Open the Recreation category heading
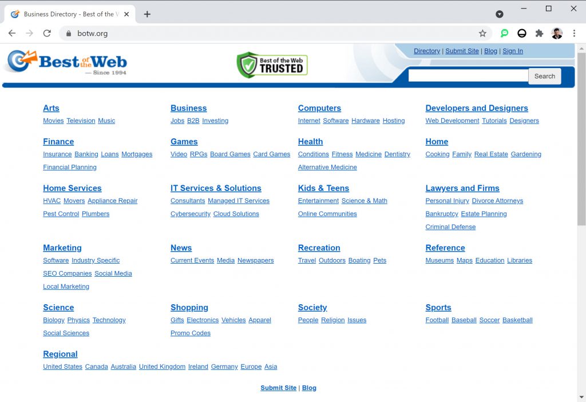The width and height of the screenshot is (586, 402). [x=319, y=248]
